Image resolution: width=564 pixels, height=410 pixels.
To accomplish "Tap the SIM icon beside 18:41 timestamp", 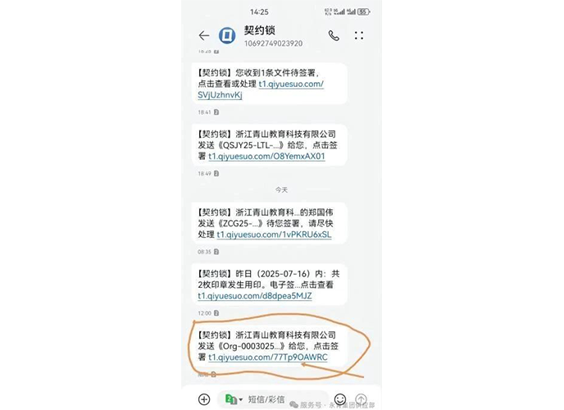I will pos(216,112).
